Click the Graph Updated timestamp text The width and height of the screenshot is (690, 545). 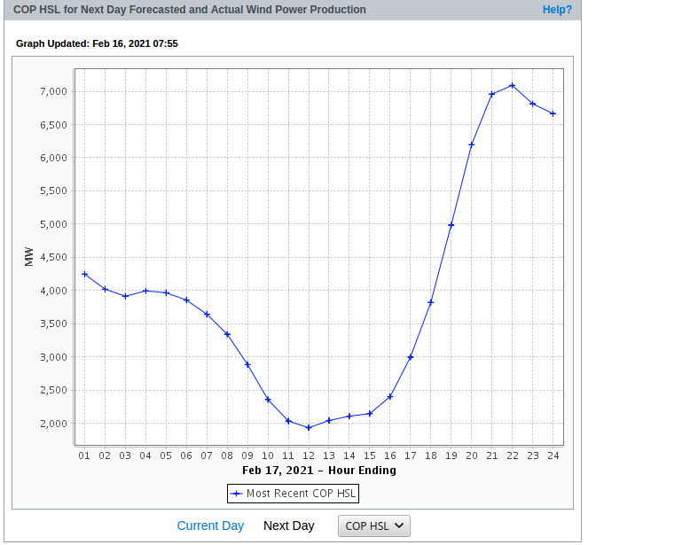coord(97,43)
